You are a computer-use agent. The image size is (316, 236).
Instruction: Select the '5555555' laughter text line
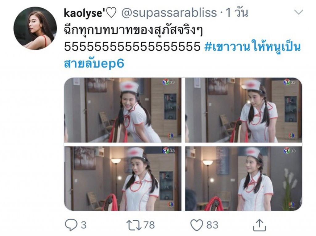pyautogui.click(x=132, y=47)
